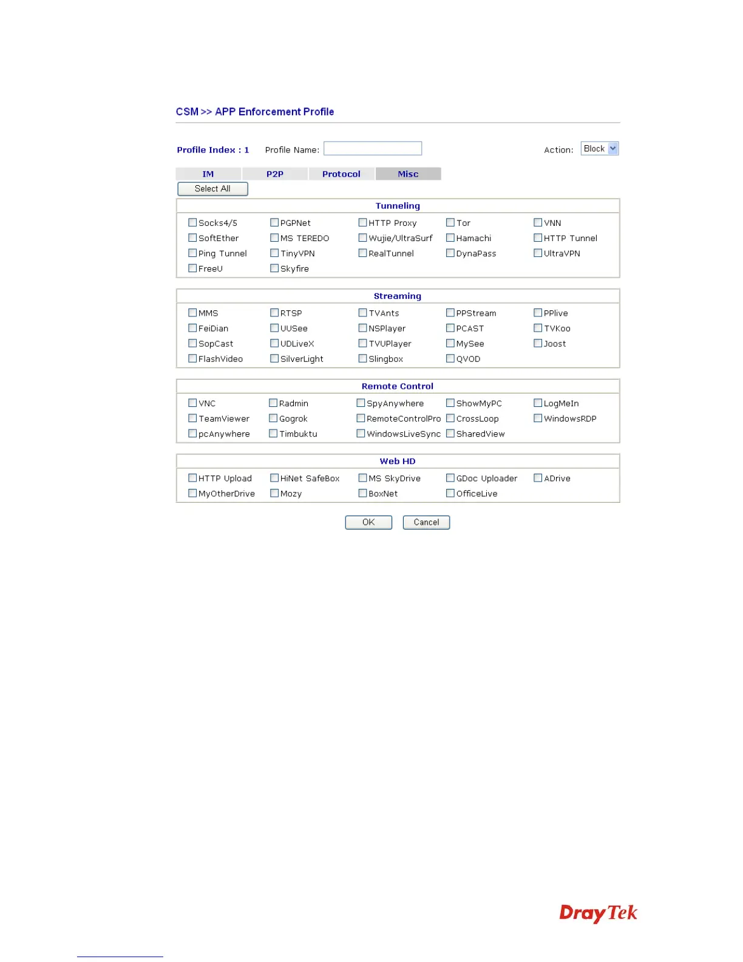Tick the SilverLight checkbox
This screenshot has height=962, width=743.
(x=274, y=358)
